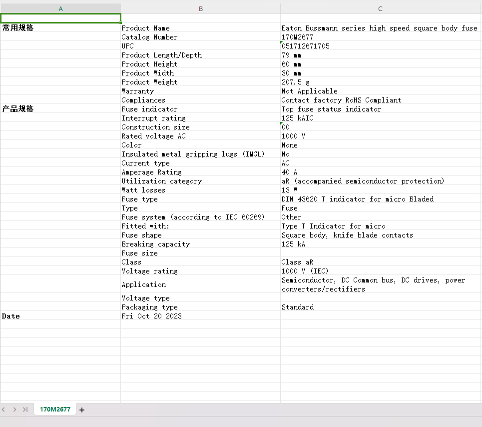Click the 'Product Length/Depth' cell

click(200, 55)
